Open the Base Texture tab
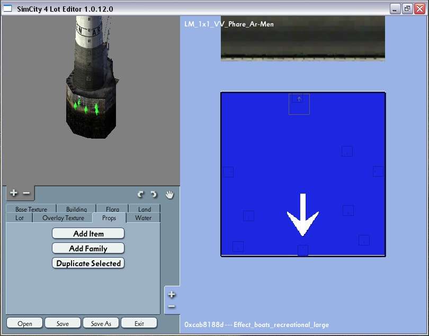This screenshot has height=336, width=429. [x=31, y=209]
